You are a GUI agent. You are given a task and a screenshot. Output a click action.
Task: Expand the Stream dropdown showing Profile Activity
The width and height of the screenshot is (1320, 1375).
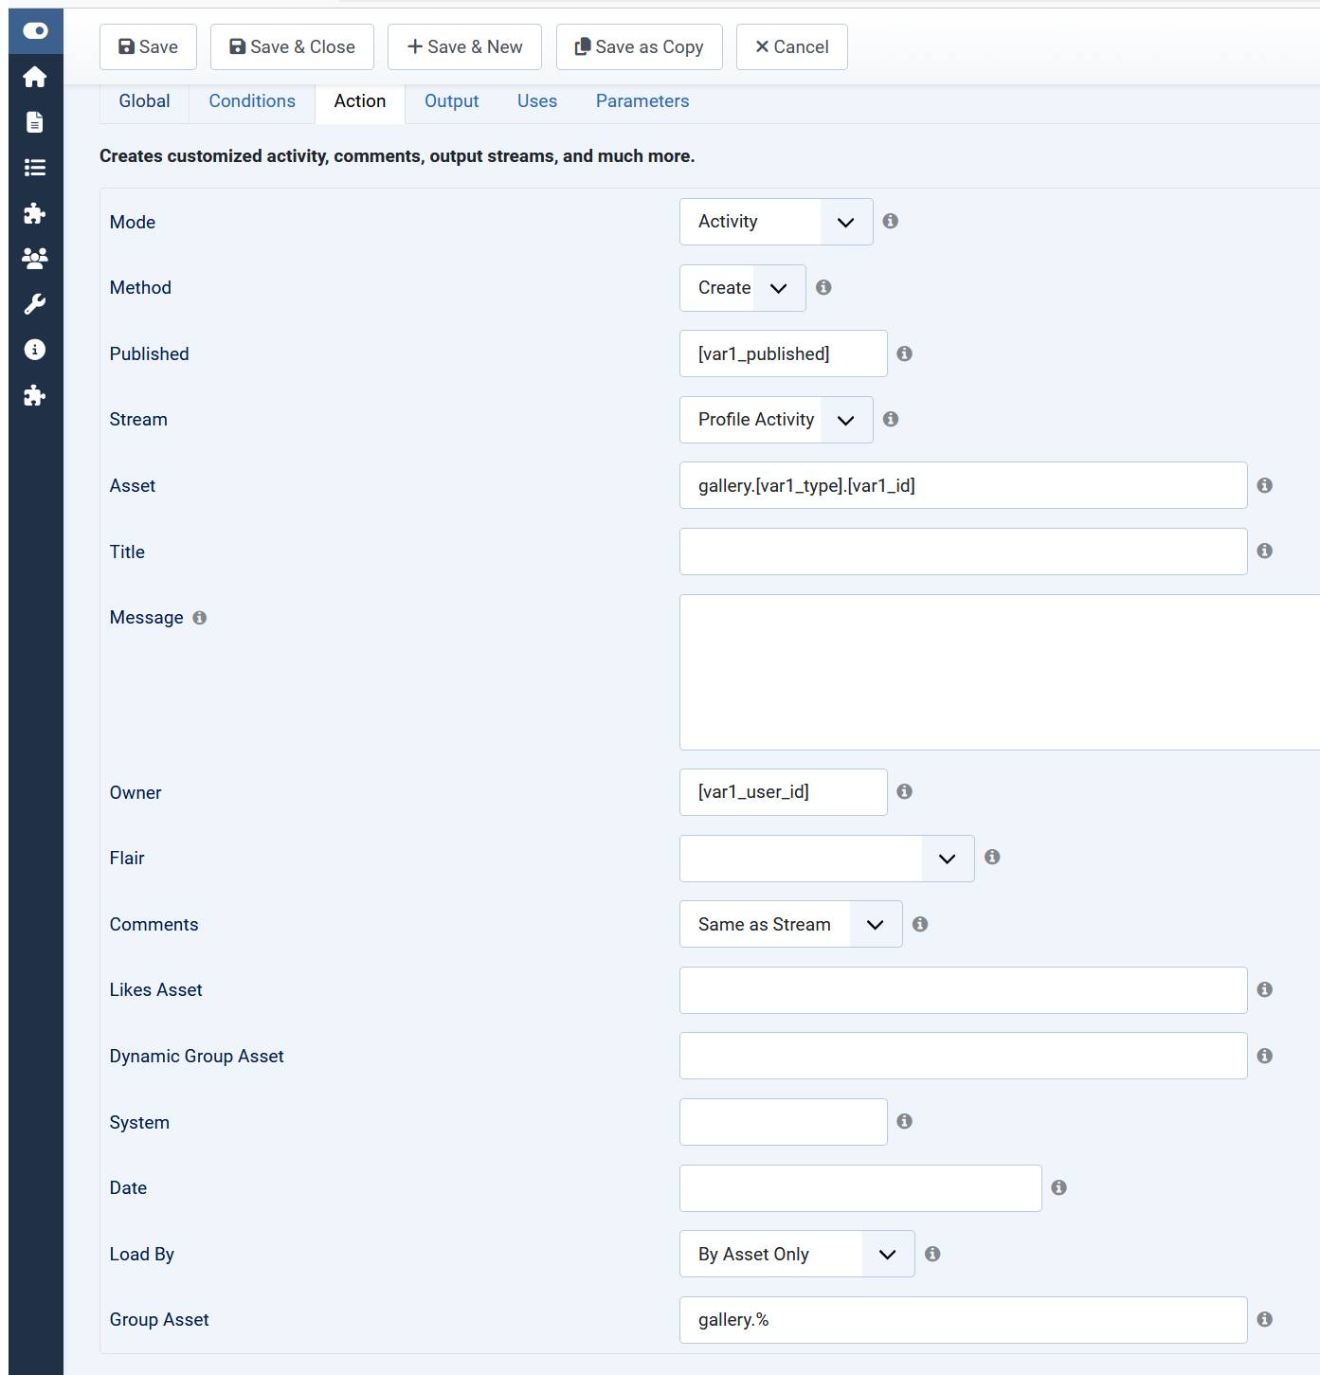click(x=775, y=420)
